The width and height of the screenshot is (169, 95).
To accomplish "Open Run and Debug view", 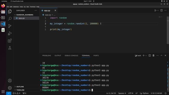I will point(10,33).
